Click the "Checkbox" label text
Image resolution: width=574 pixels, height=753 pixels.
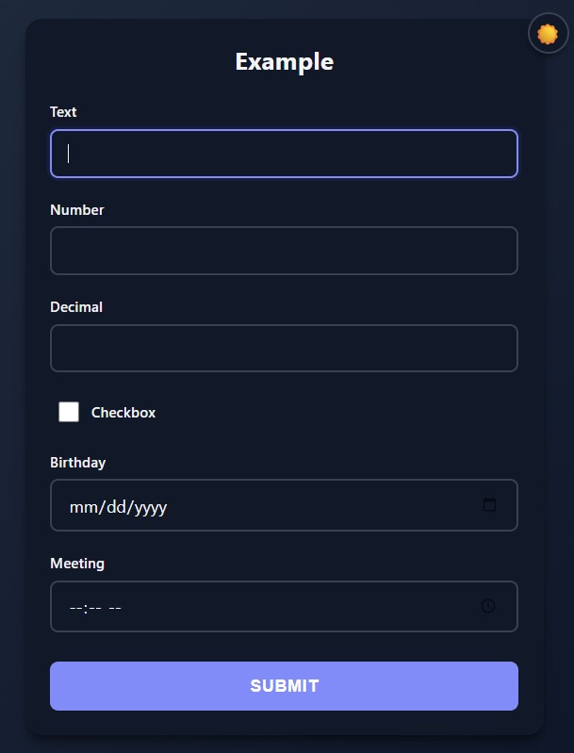[123, 413]
